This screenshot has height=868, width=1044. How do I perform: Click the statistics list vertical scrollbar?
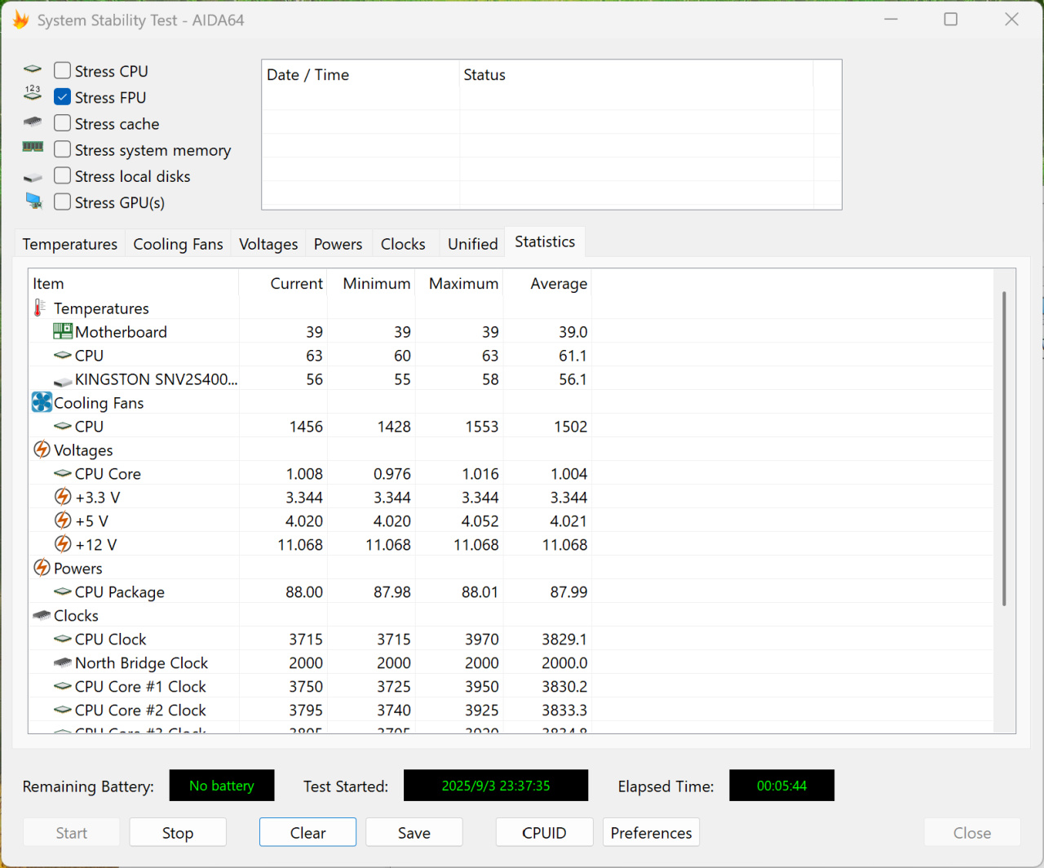tap(1004, 449)
